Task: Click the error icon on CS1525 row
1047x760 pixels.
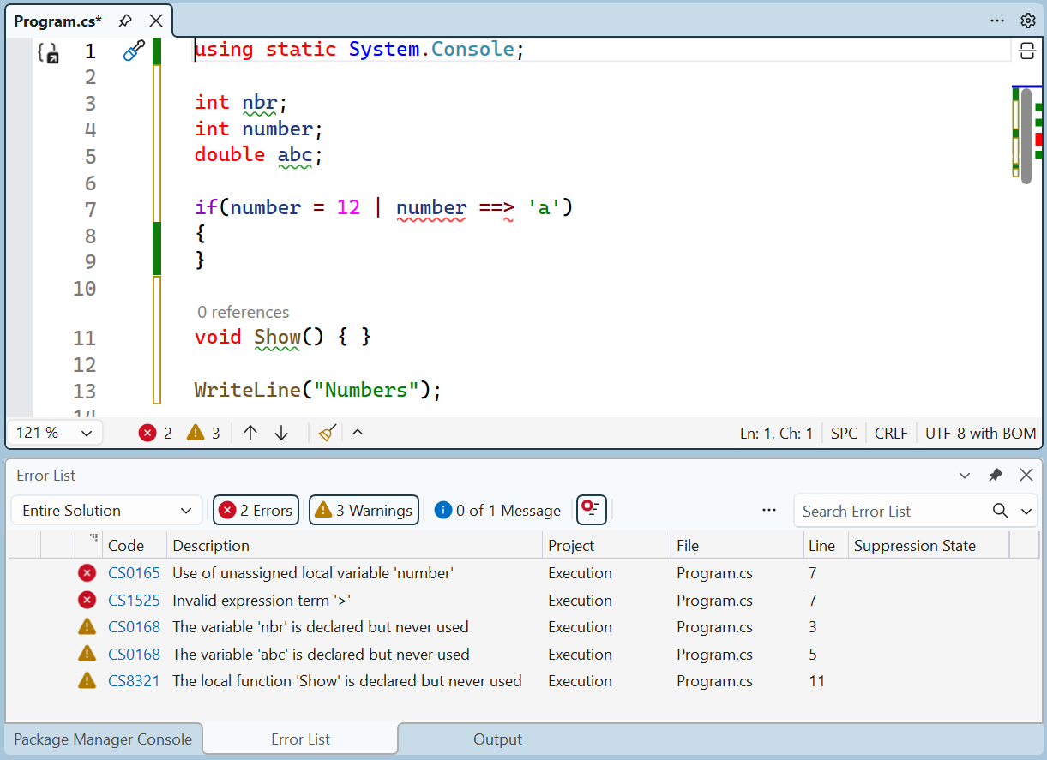Action: (87, 600)
